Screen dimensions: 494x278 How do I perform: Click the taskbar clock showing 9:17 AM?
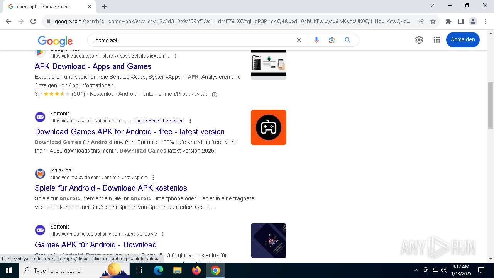tap(461, 270)
